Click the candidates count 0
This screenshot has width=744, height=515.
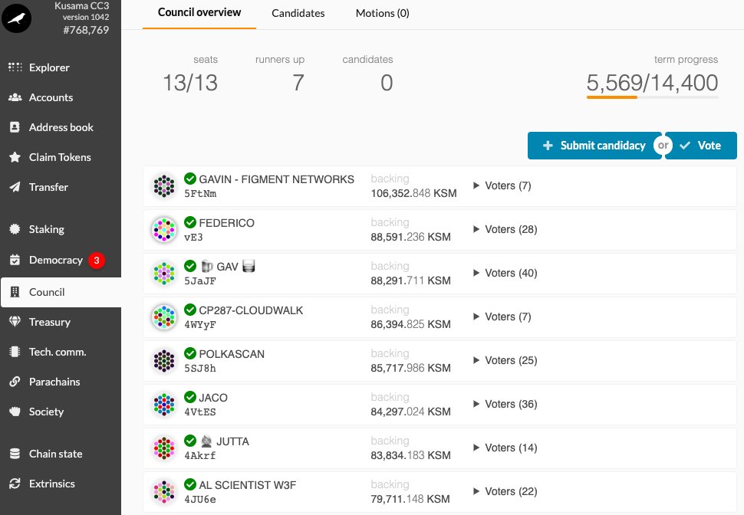(x=387, y=83)
